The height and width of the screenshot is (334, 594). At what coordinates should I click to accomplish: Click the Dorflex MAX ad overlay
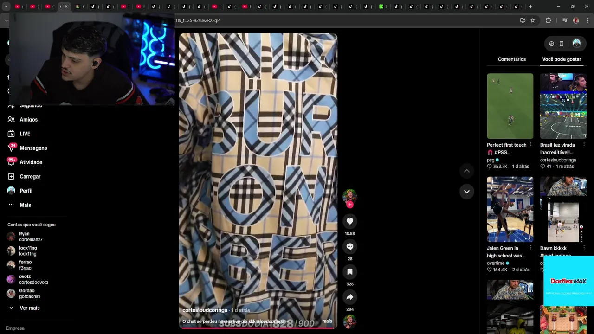[x=568, y=281]
